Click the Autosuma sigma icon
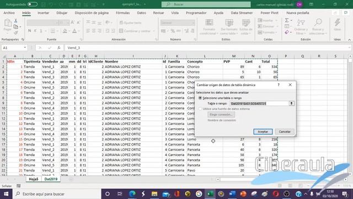Image resolution: width=353 pixels, height=199 pixels. click(x=287, y=20)
